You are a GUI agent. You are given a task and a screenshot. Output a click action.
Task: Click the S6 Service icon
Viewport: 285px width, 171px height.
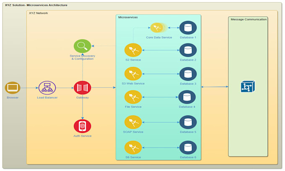[133, 148]
